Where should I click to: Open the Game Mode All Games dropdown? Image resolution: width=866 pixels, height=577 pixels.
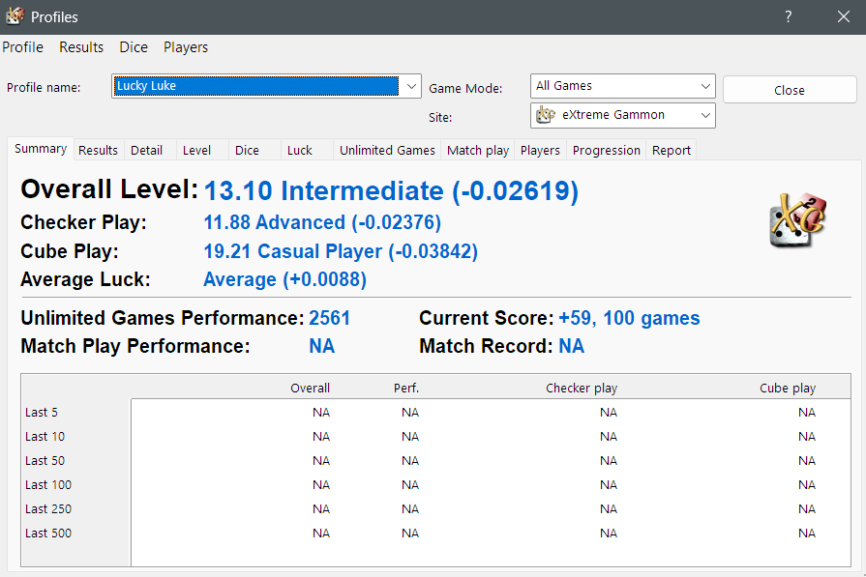pyautogui.click(x=622, y=86)
